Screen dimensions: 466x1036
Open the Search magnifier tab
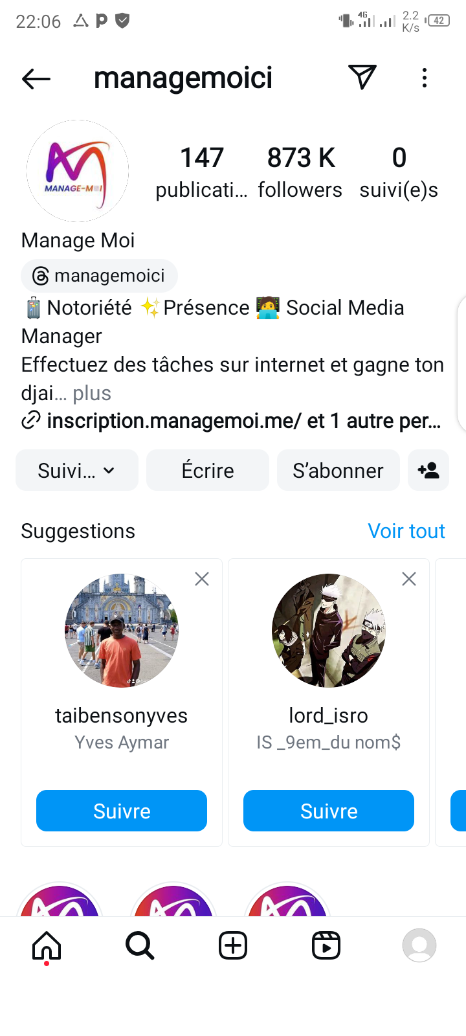140,947
